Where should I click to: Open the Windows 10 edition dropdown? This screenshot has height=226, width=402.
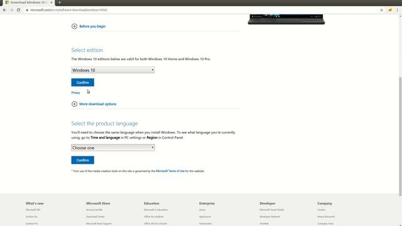coord(113,70)
